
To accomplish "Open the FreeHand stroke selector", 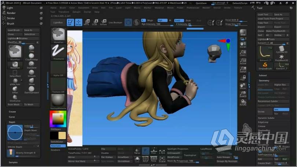I will pyautogui.click(x=58, y=52).
